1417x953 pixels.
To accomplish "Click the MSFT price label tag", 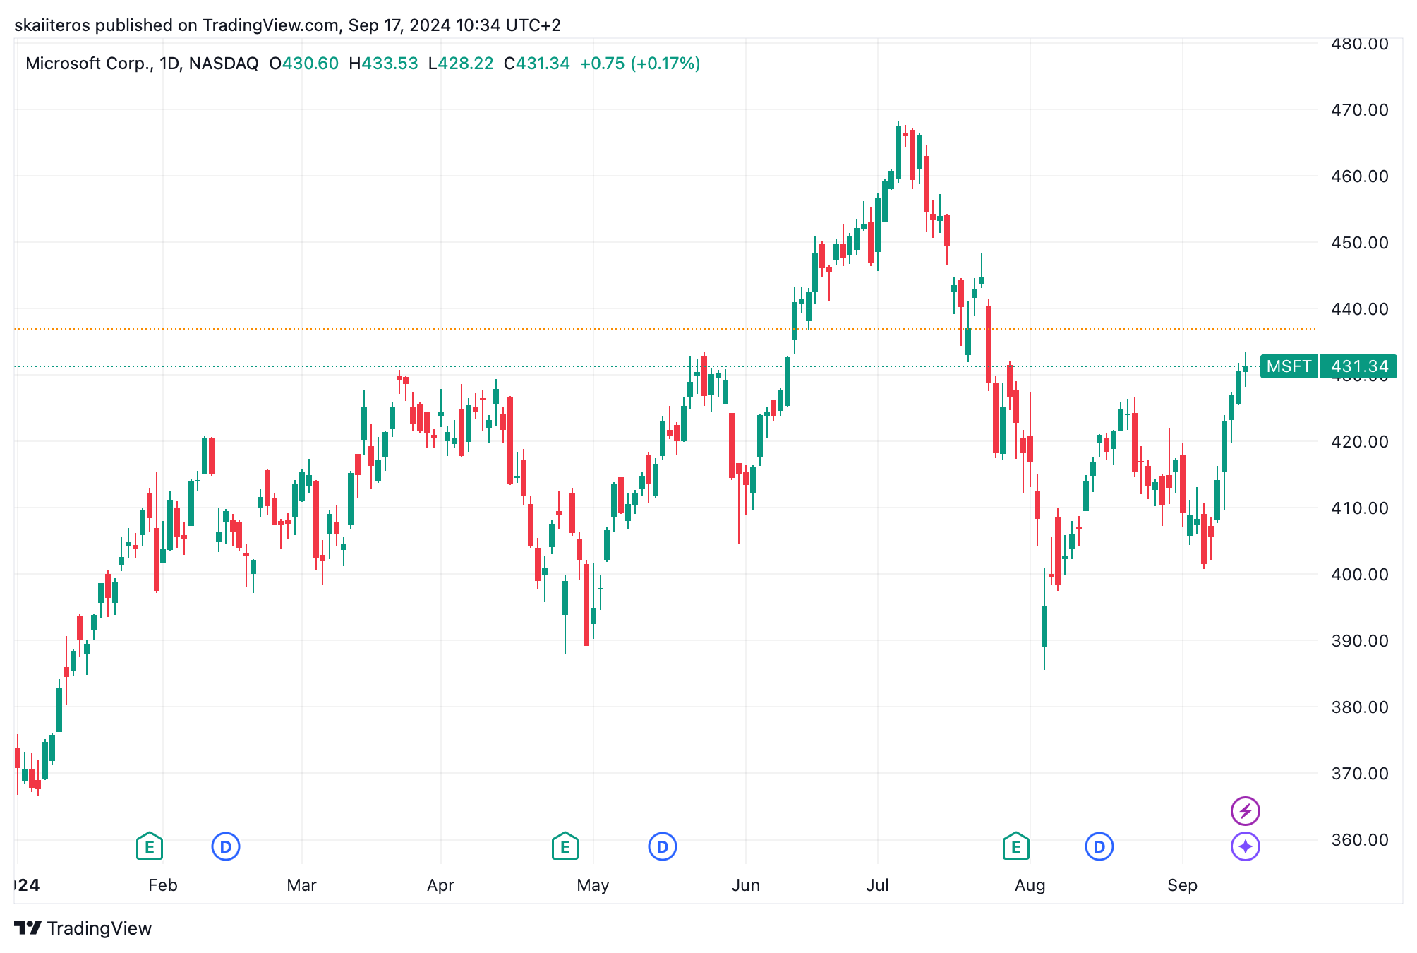I will pyautogui.click(x=1289, y=366).
